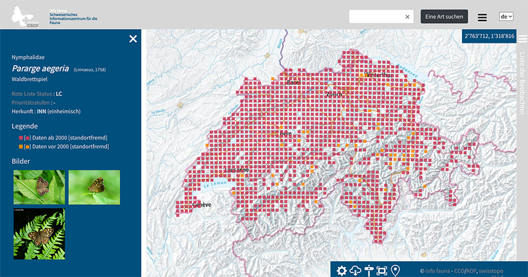Open the butterfly-on-fern photo thumbnail
Image resolution: width=528 pixels, height=277 pixels.
(39, 234)
